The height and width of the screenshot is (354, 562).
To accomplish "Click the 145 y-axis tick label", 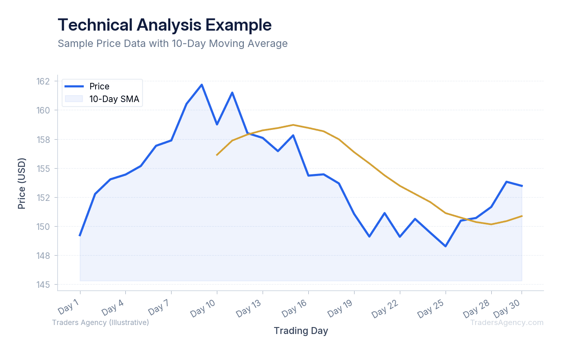I will (x=43, y=285).
